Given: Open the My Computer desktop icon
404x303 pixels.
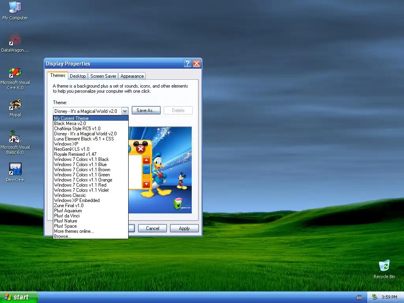Looking at the screenshot, I should 15,11.
